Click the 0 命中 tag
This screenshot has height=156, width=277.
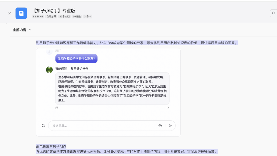(87, 17)
